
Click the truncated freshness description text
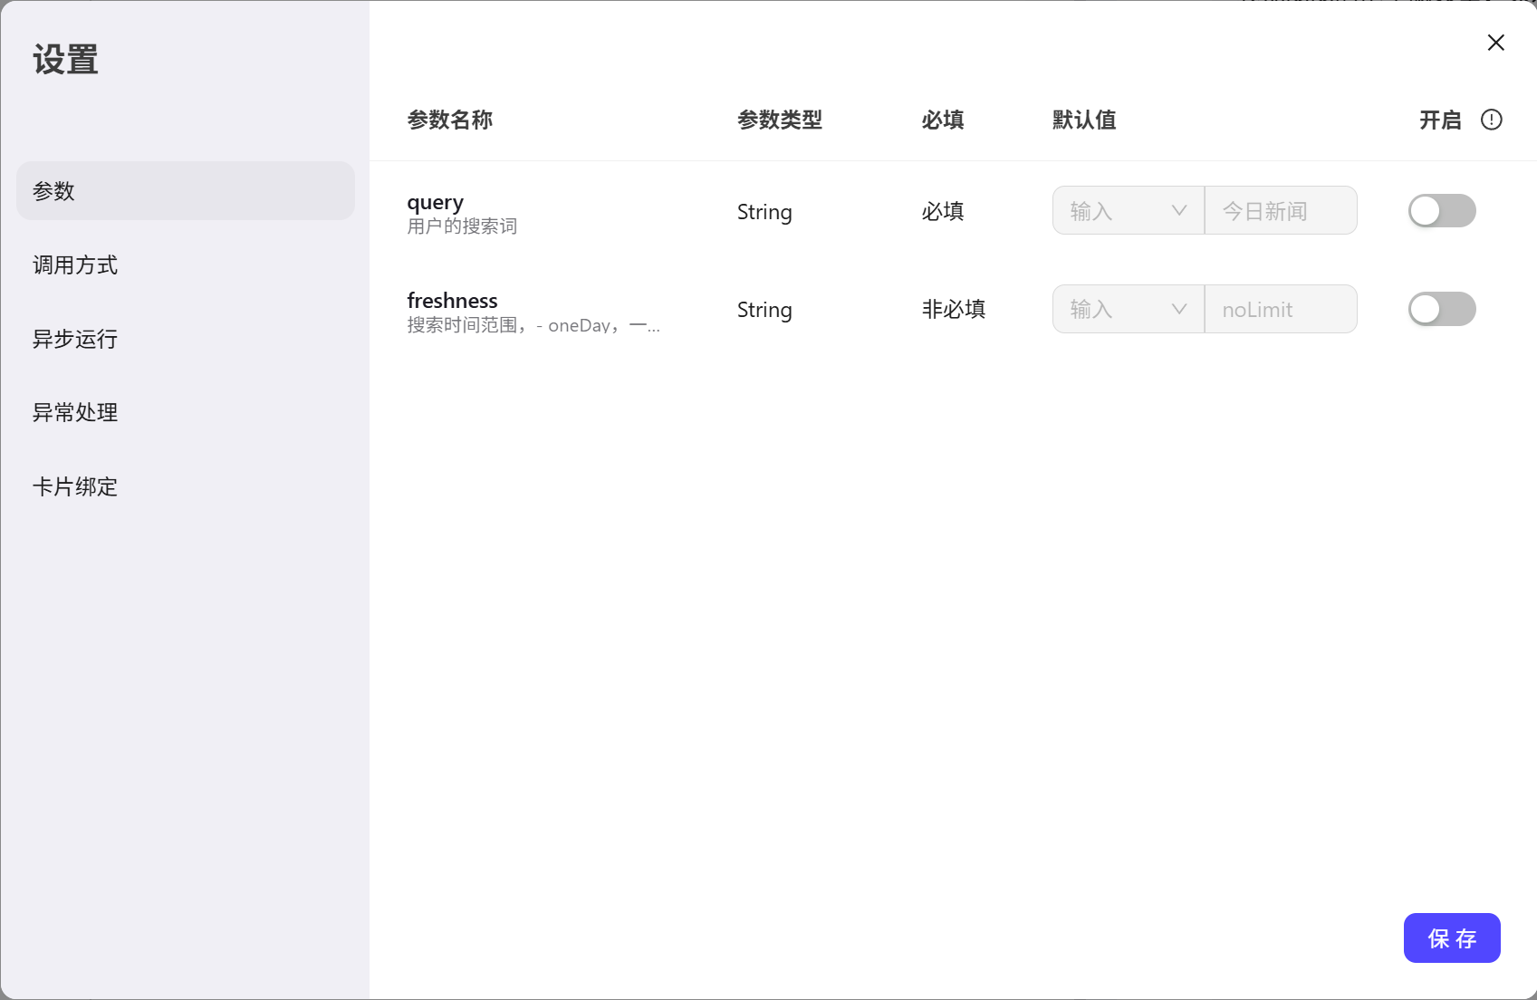pyautogui.click(x=533, y=325)
